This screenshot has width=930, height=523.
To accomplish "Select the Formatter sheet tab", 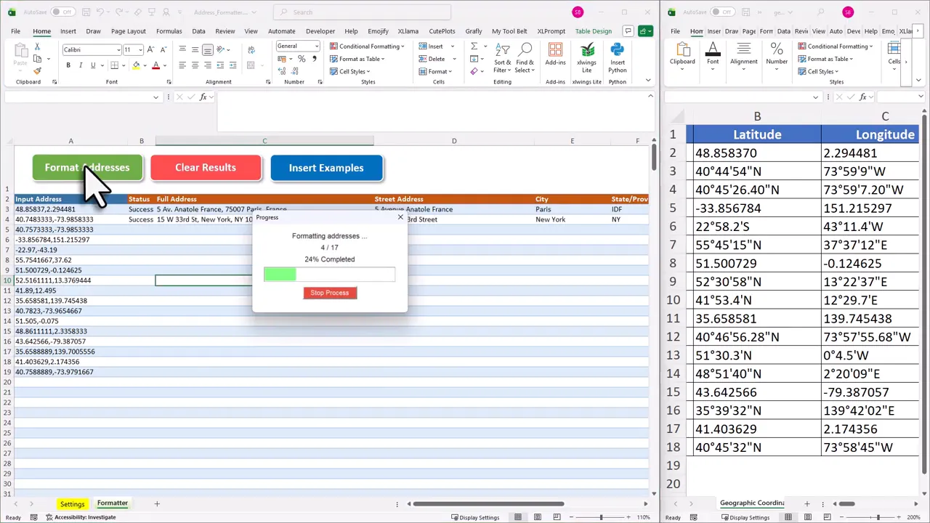I will pyautogui.click(x=112, y=503).
